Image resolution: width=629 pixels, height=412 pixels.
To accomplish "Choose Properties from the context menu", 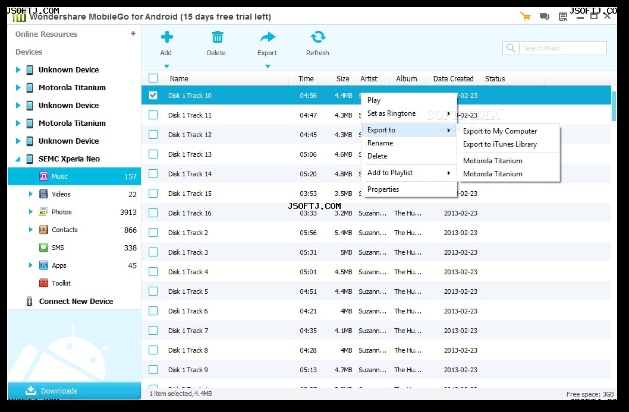I will [409, 189].
